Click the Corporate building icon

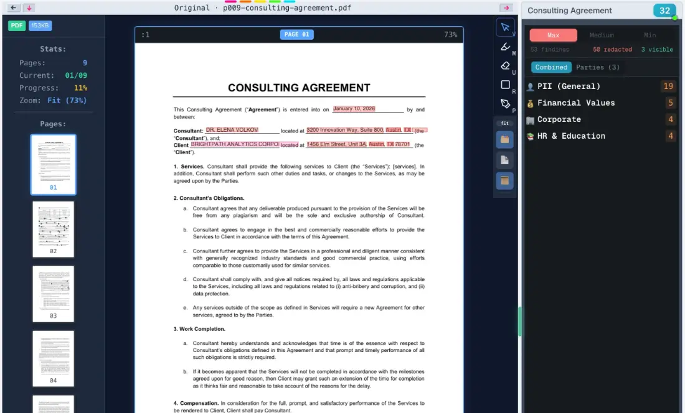tap(531, 120)
